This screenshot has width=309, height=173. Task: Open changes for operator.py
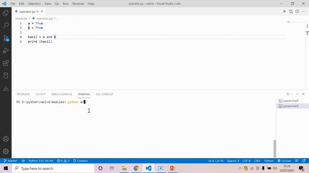291,12
